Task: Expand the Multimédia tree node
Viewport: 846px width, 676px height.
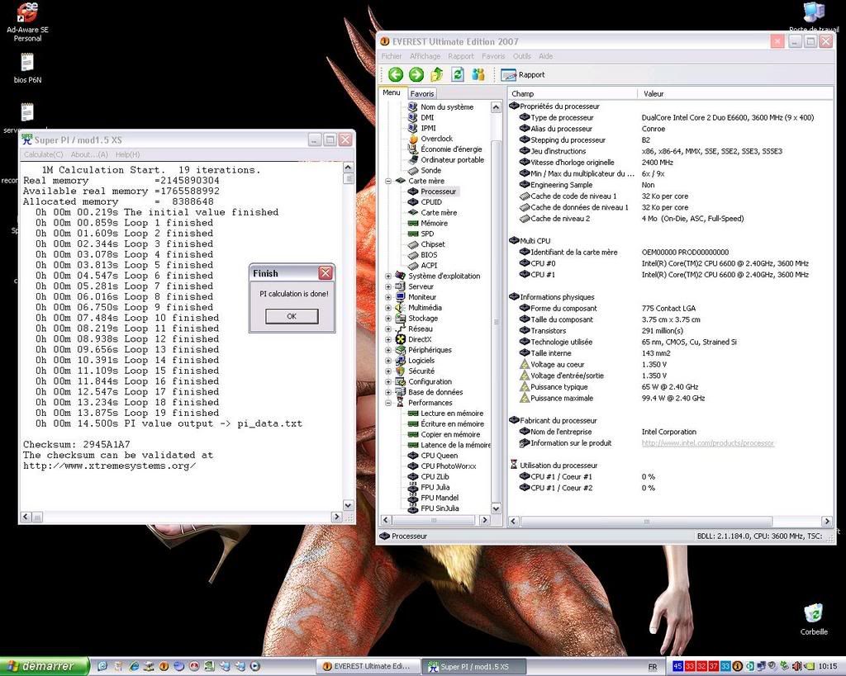Action: (x=389, y=308)
